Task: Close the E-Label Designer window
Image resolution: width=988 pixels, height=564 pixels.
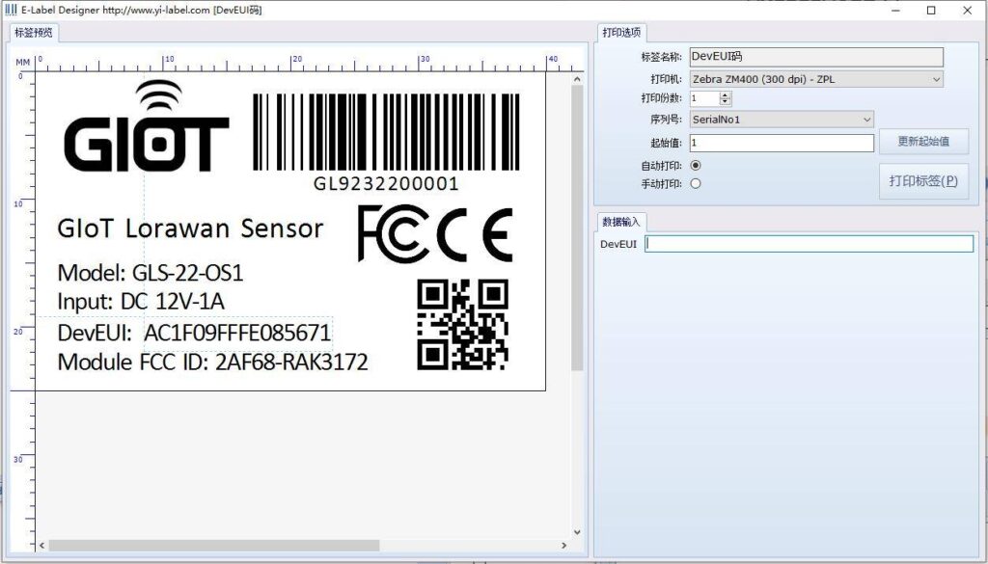Action: pos(967,10)
